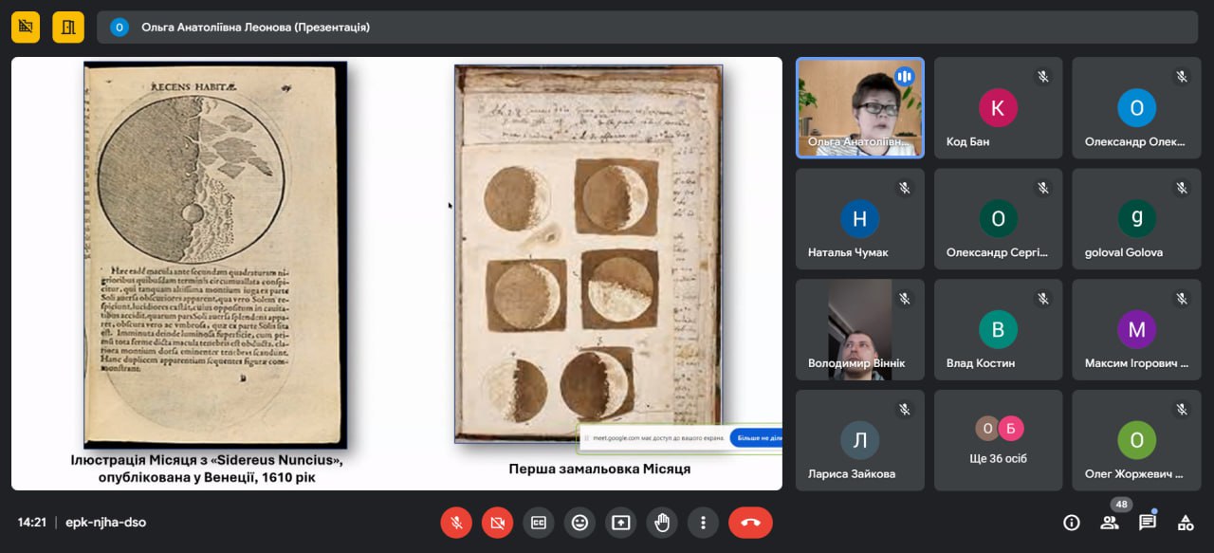Image resolution: width=1214 pixels, height=553 pixels.
Task: Click the yellow door icon
Action: coord(68,27)
